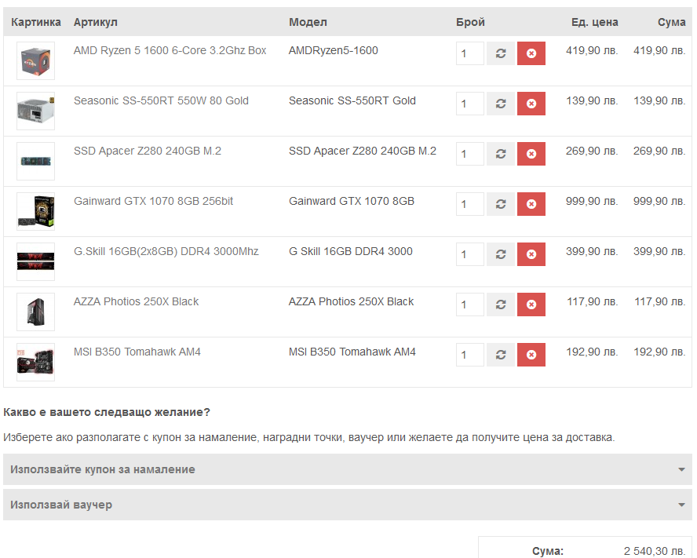The image size is (697, 558).
Task: Remove AMD Ryzen 5 1600 from cart
Action: [531, 53]
